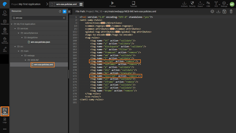Save the file with floppy disk icon
Screen dimensions: 236x133
tap(225, 12)
